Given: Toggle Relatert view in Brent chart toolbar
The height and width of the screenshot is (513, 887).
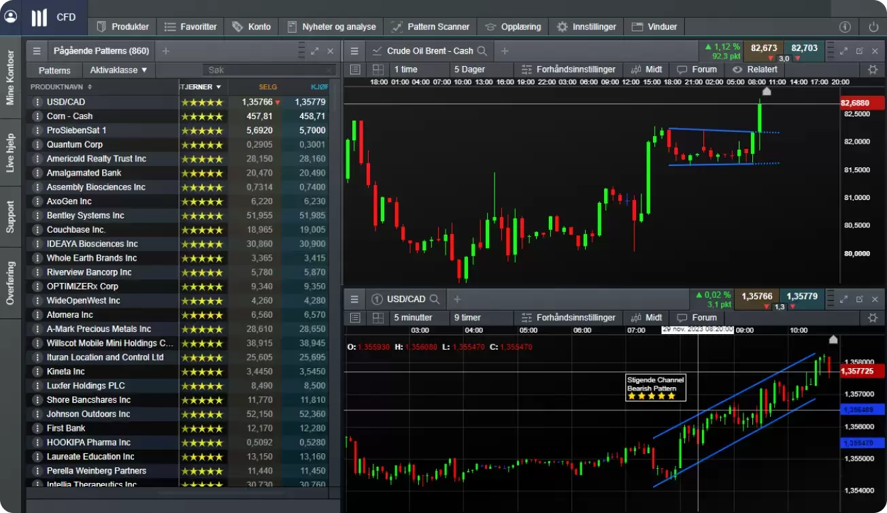Looking at the screenshot, I should coord(755,69).
